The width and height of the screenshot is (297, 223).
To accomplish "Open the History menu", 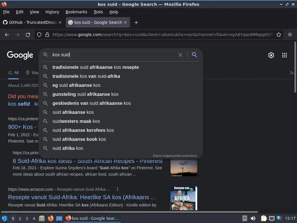I will (52, 12).
